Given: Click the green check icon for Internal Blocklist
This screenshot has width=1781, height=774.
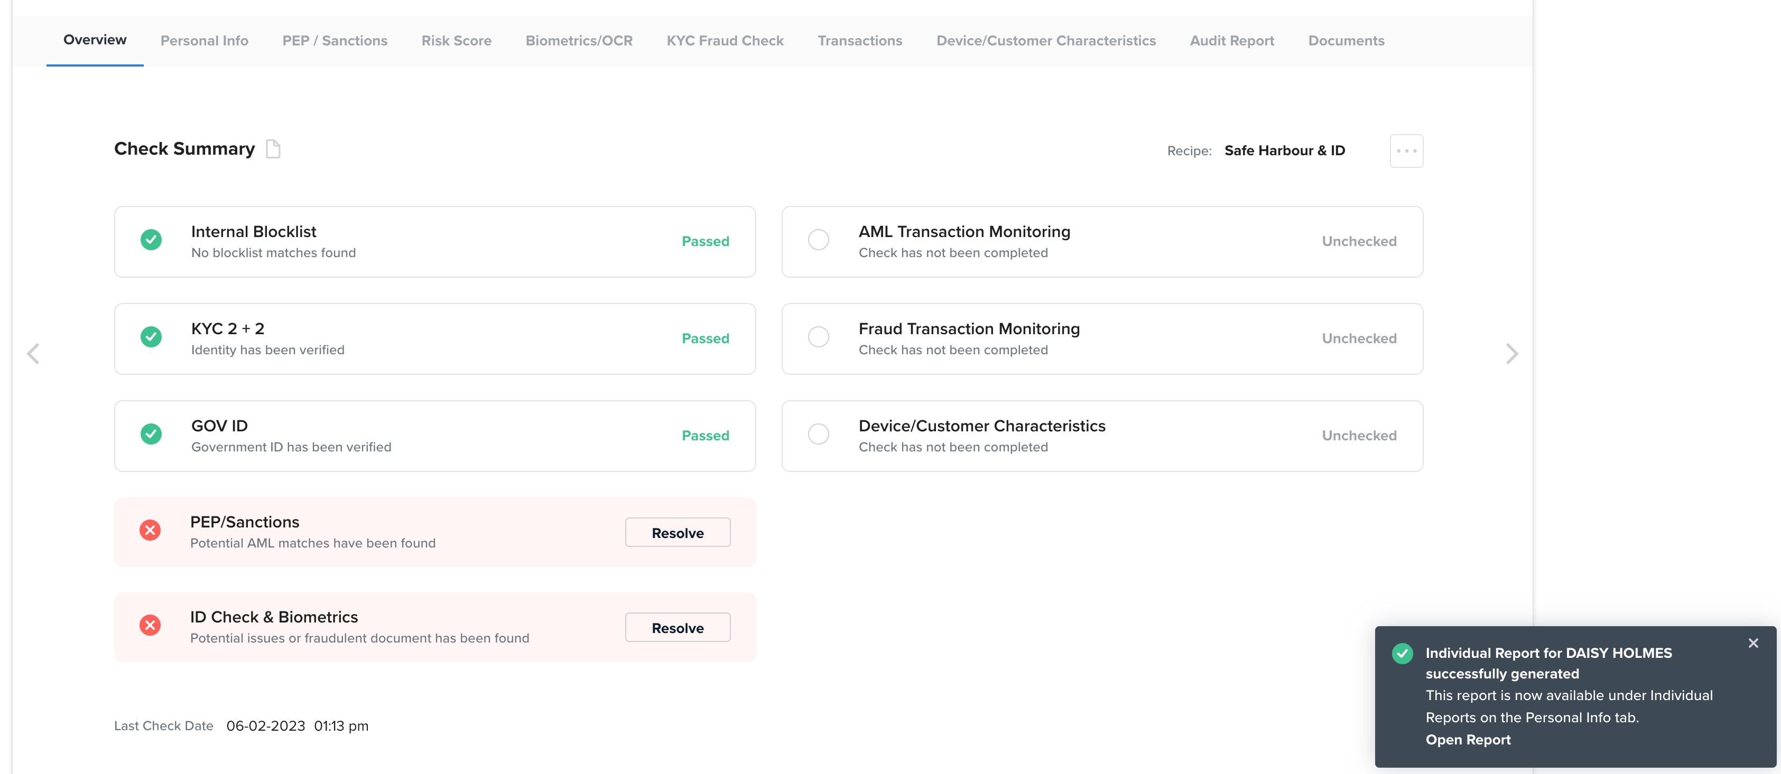Looking at the screenshot, I should click(x=151, y=240).
